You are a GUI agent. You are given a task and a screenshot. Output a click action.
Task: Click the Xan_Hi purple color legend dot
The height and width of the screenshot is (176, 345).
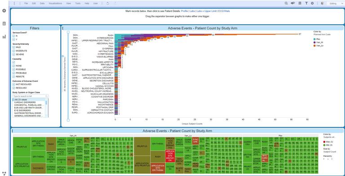[x=314, y=43]
